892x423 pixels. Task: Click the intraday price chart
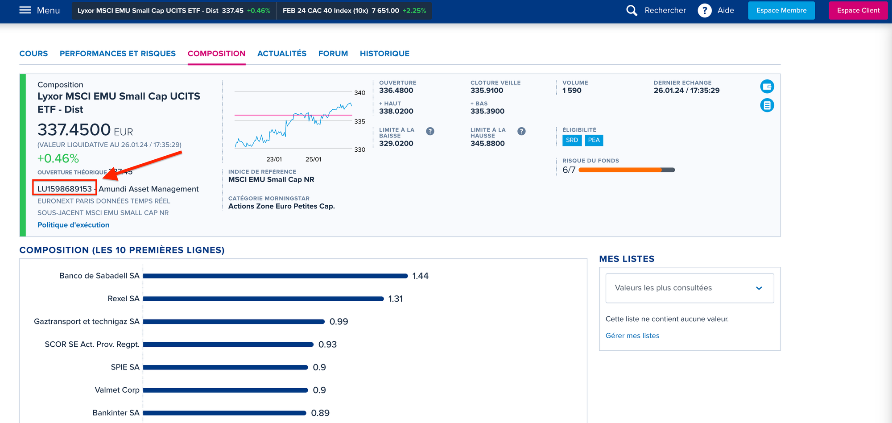coord(293,121)
